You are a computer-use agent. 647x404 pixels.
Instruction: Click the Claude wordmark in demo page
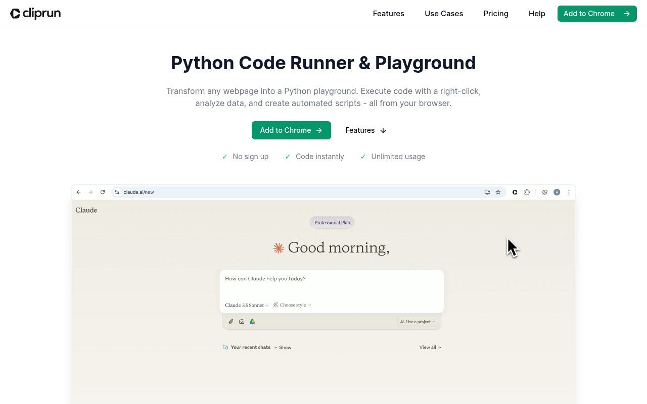tap(86, 210)
